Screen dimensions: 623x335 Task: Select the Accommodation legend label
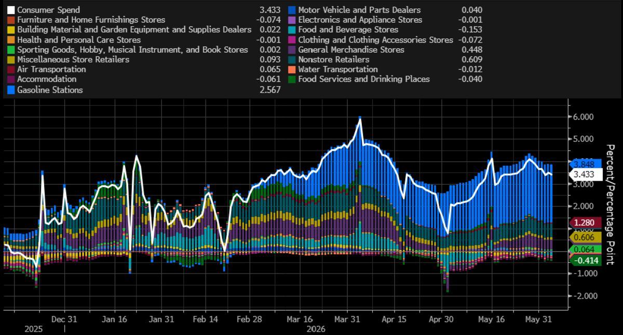47,79
